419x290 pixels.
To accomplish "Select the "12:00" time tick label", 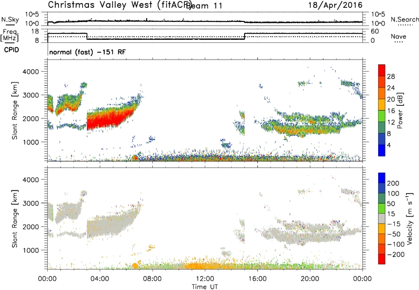I will [205, 279].
